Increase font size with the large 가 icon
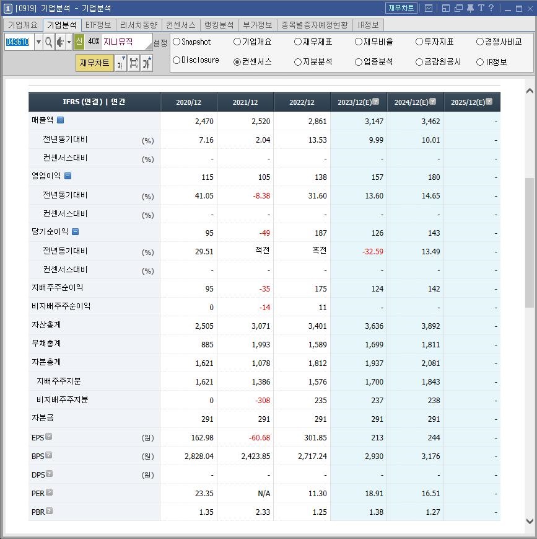The height and width of the screenshot is (539, 537). coord(147,63)
